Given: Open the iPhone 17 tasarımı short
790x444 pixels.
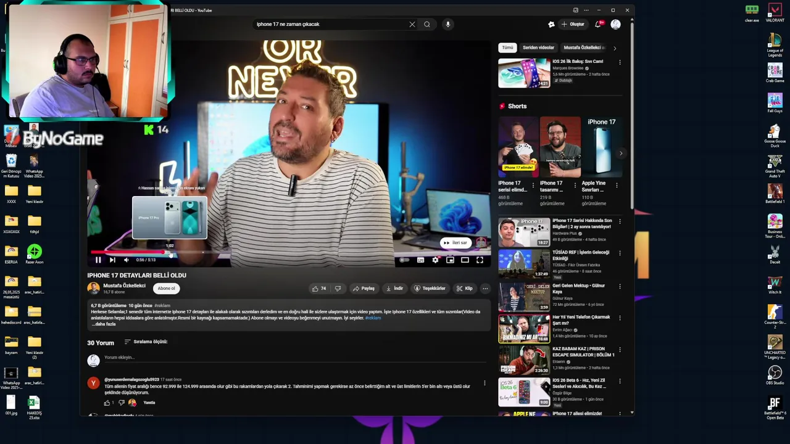Looking at the screenshot, I should [x=560, y=147].
